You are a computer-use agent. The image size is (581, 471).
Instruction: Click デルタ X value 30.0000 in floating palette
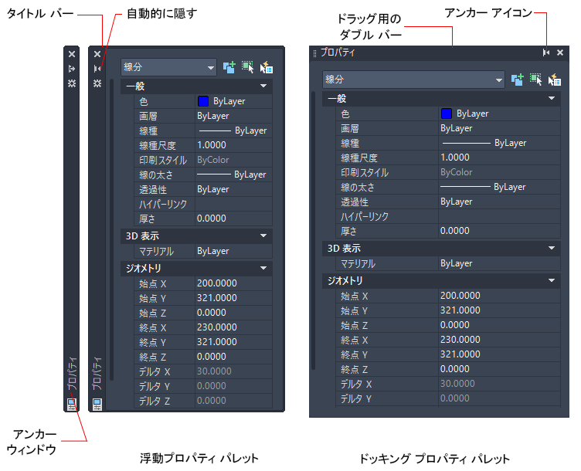coord(234,371)
